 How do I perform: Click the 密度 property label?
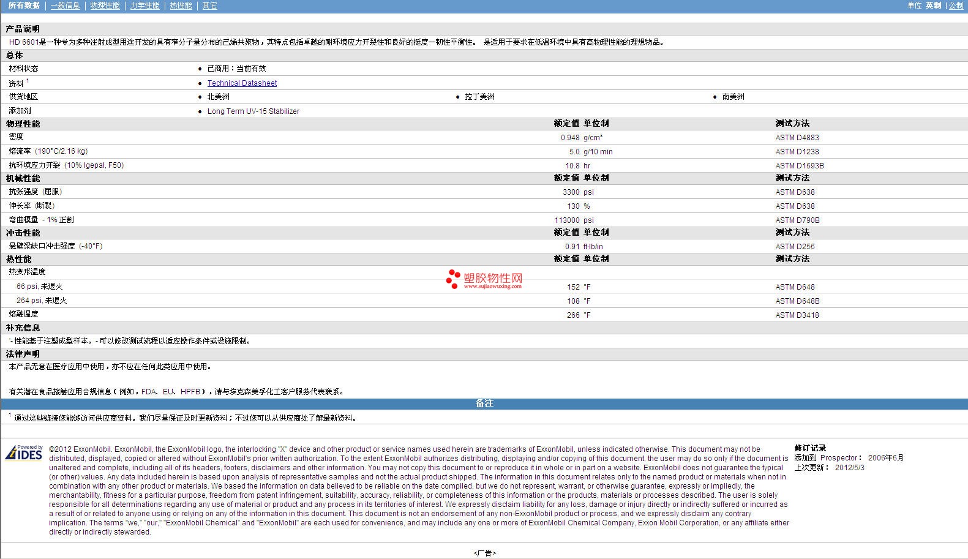pyautogui.click(x=16, y=137)
